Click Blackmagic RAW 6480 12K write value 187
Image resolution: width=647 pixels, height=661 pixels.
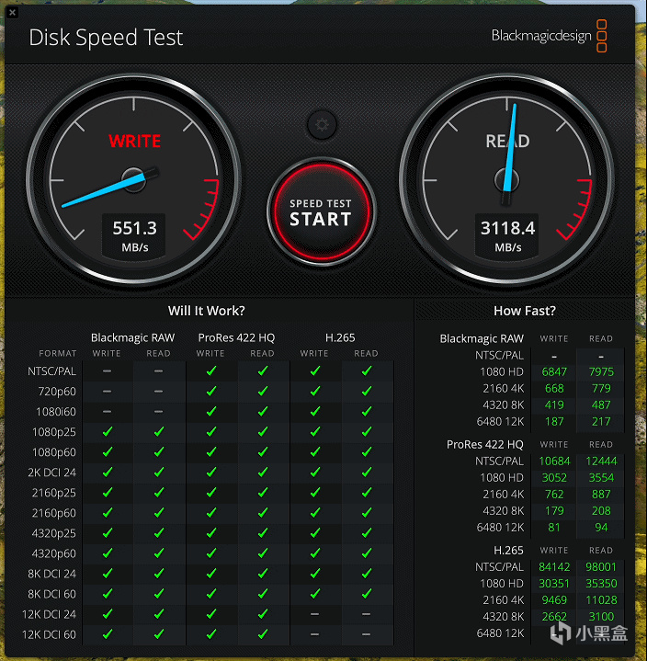click(x=554, y=422)
